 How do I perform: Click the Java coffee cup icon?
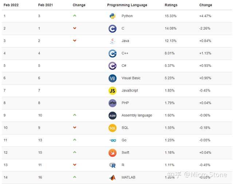coord(112,41)
